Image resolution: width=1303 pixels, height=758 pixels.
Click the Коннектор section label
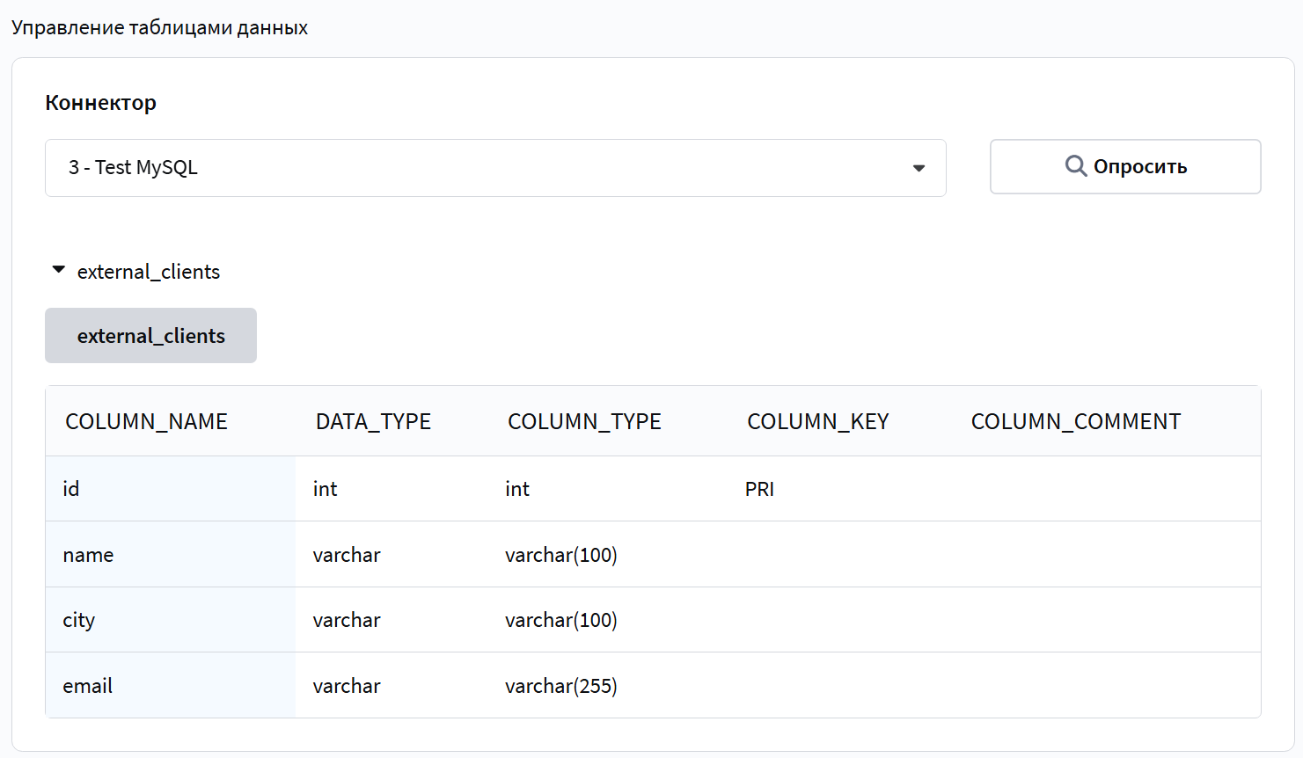coord(101,103)
